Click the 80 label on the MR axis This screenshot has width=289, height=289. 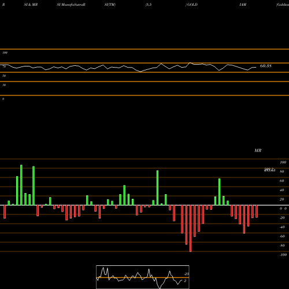282,172
